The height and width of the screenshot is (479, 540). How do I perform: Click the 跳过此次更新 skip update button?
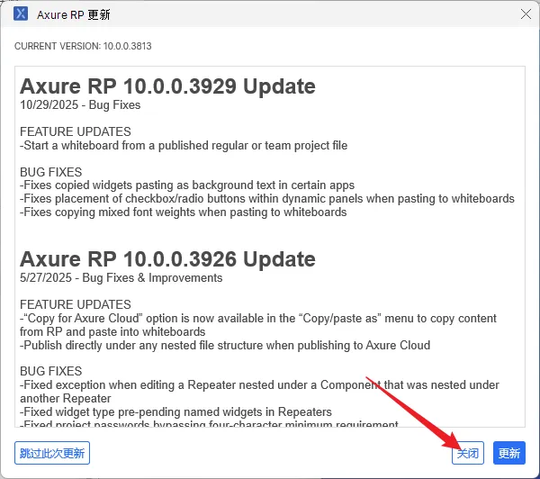(52, 453)
